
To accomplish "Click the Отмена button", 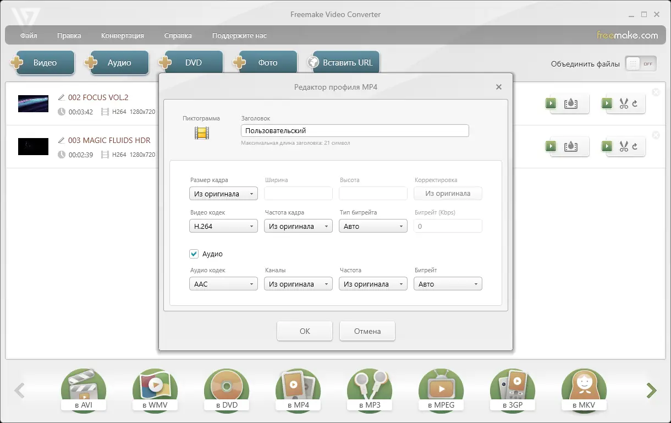I will pyautogui.click(x=367, y=331).
